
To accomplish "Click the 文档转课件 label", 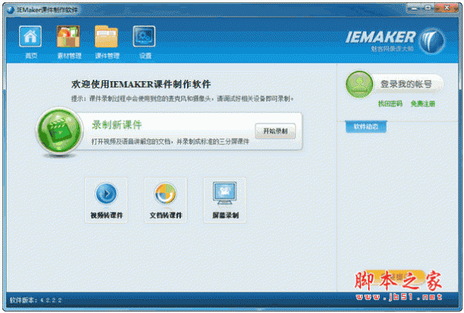I will (165, 215).
